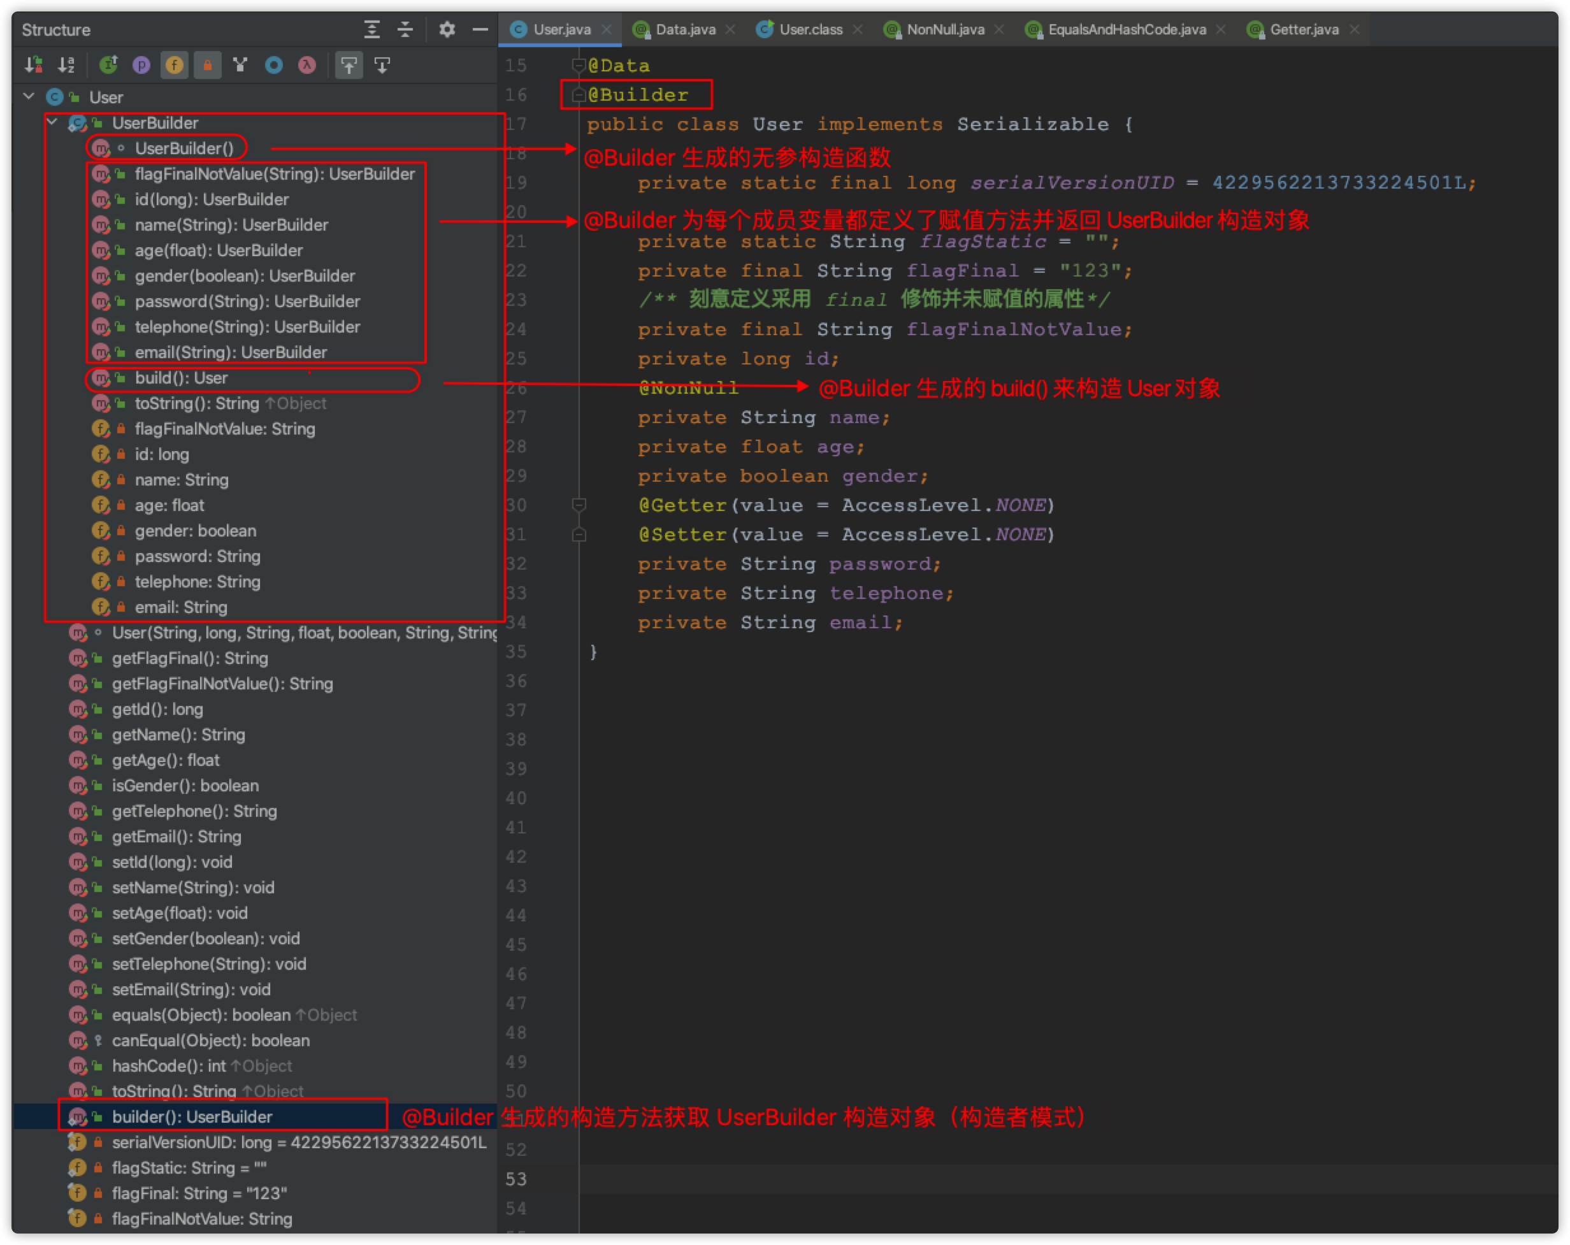Switch to the Data.java tab
1570x1245 pixels.
tap(684, 30)
